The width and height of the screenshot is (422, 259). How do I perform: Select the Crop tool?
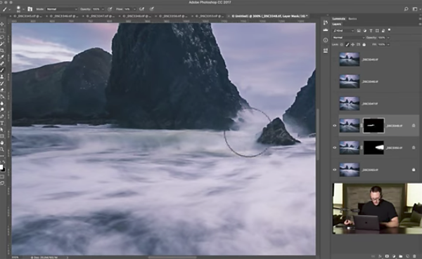(2, 51)
